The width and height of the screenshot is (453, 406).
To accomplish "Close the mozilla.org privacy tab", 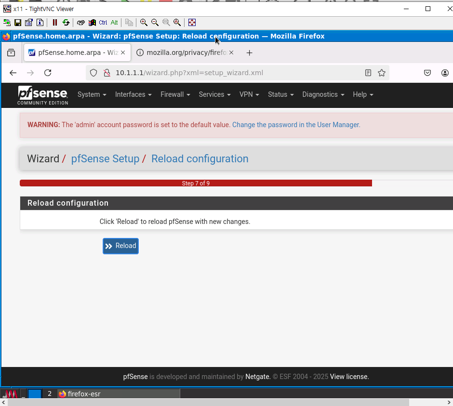I will 231,52.
